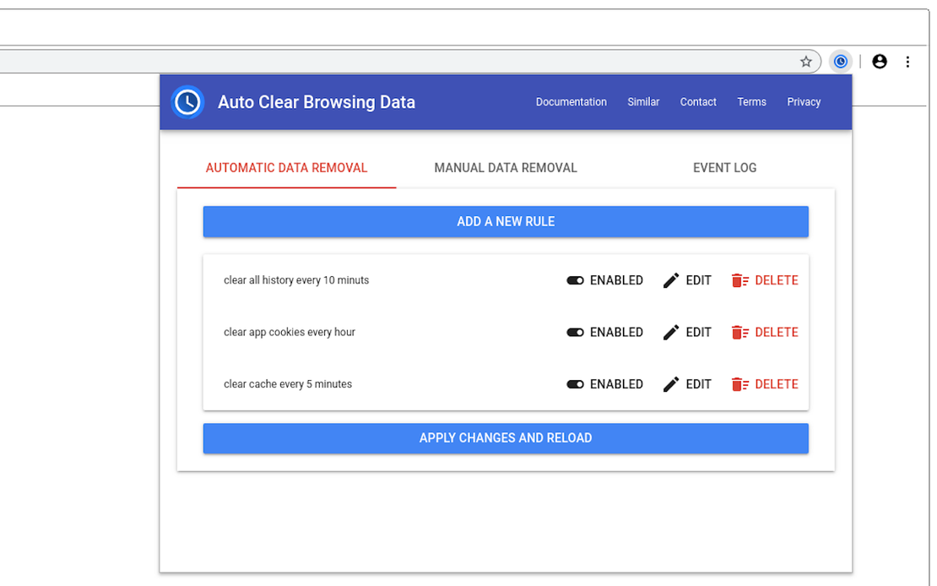937x586 pixels.
Task: Disable the clear cache every 5 minutes rule
Action: [x=577, y=383]
